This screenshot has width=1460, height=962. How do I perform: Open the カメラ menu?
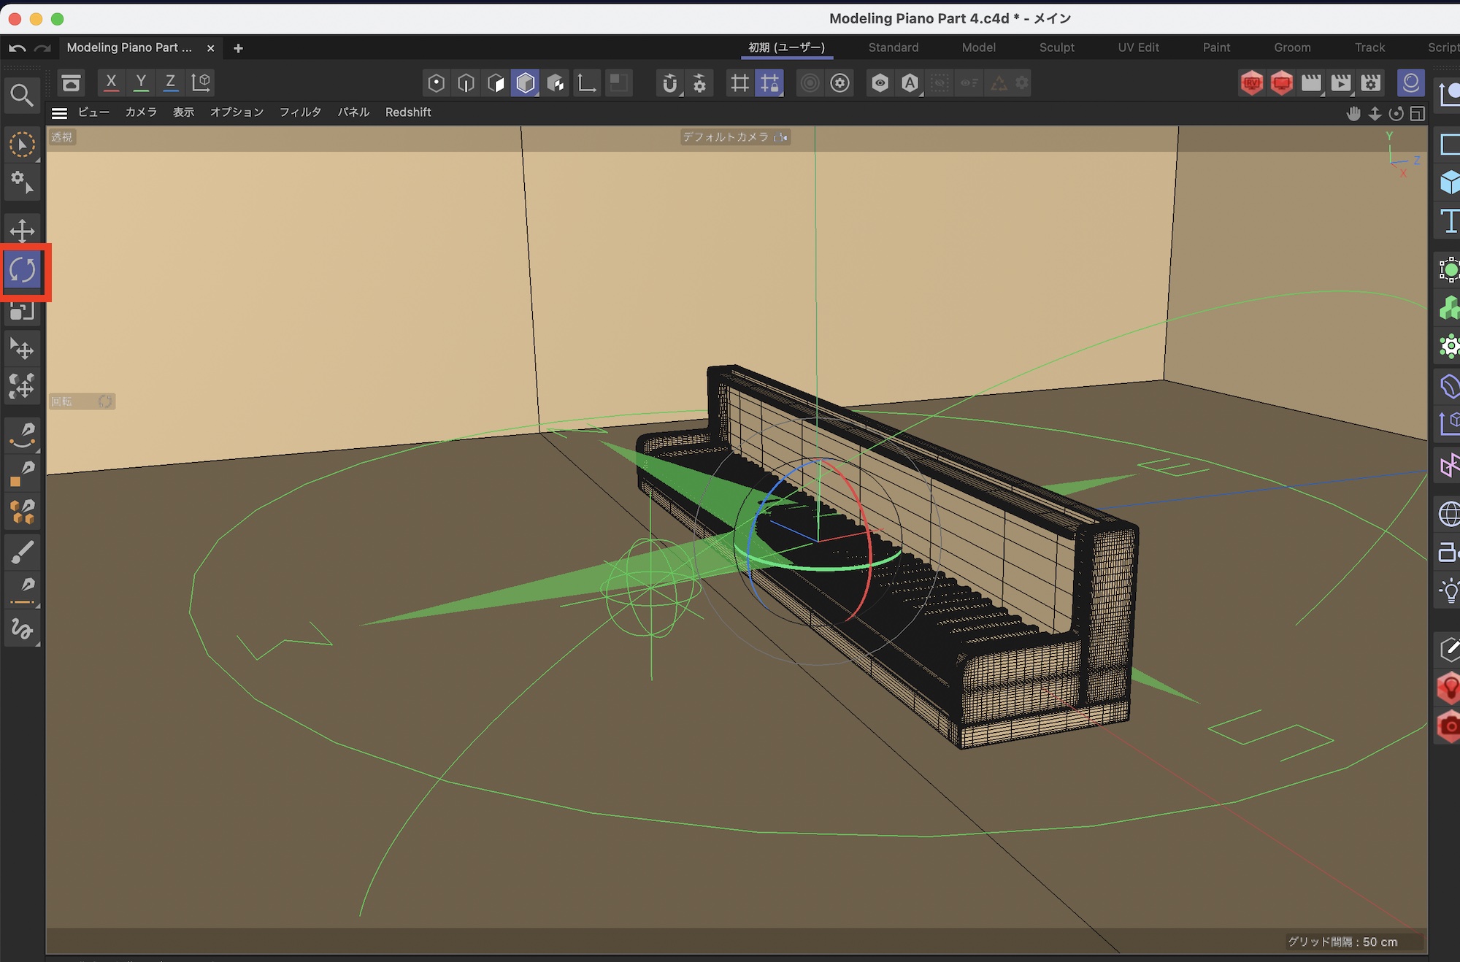point(141,112)
